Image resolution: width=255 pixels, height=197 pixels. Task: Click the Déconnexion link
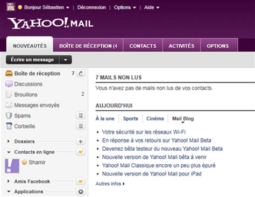[91, 8]
